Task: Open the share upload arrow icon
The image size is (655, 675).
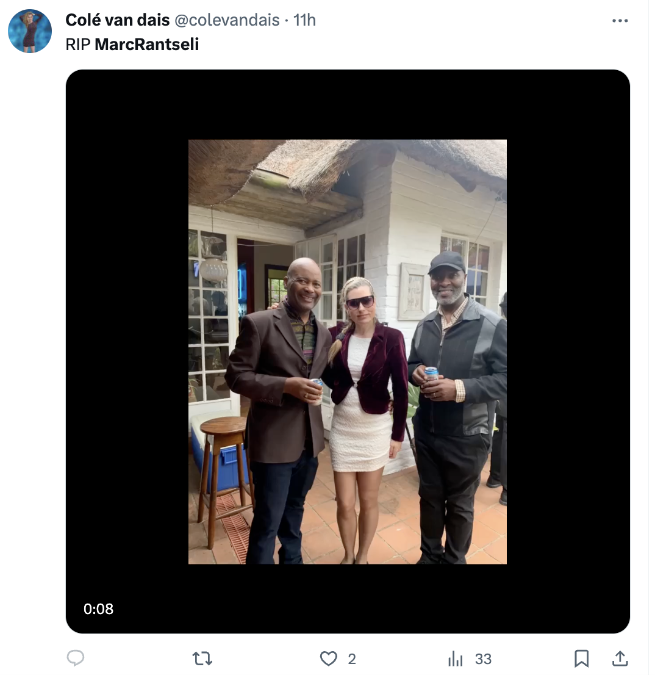Action: pyautogui.click(x=620, y=658)
